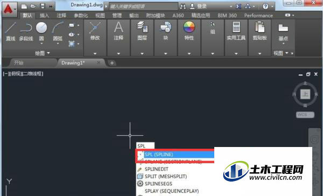The height and width of the screenshot is (196, 323).
Task: Click the New file icon in quick access toolbar
Action: coord(24,6)
